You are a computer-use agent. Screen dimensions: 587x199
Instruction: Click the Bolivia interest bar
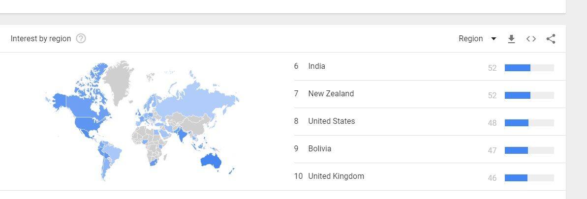pos(529,150)
